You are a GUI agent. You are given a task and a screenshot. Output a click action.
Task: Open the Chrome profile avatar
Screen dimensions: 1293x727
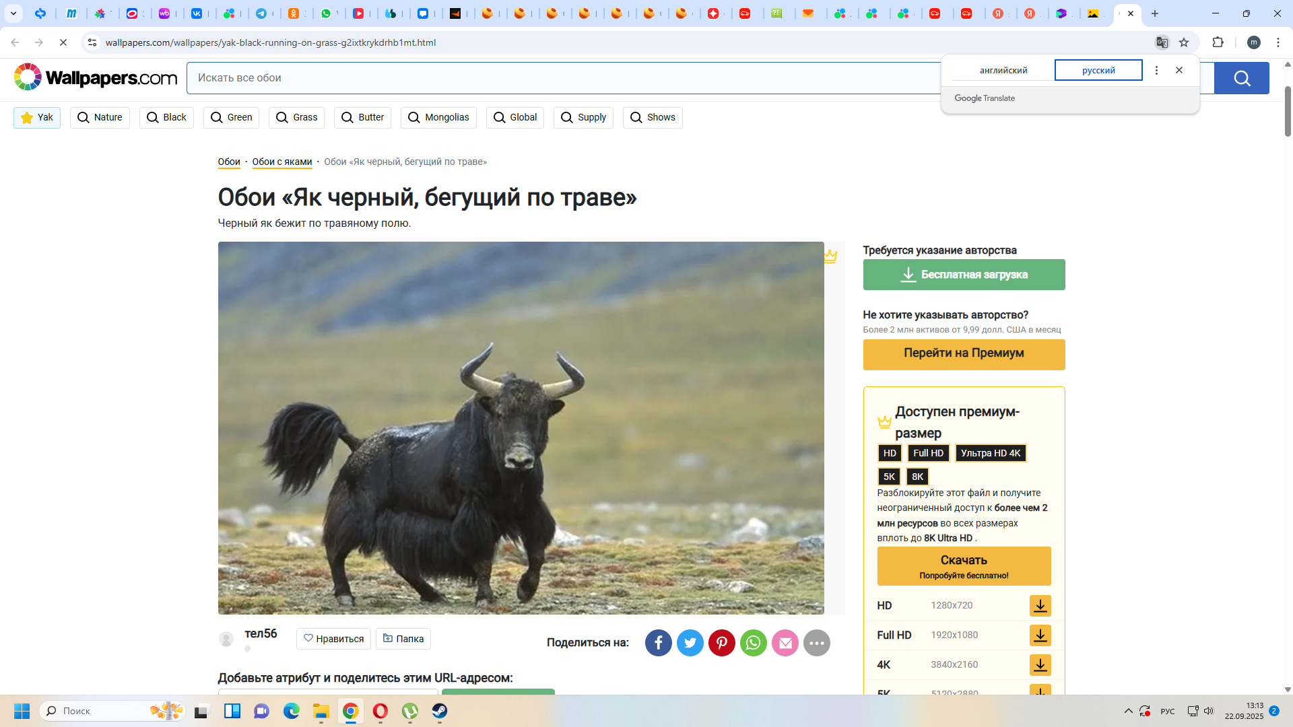[x=1253, y=42]
